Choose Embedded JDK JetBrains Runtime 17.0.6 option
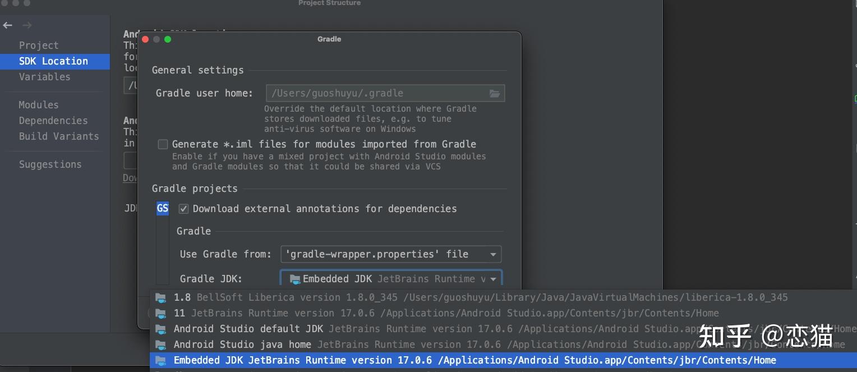Screen dimensions: 857x372 pos(474,360)
